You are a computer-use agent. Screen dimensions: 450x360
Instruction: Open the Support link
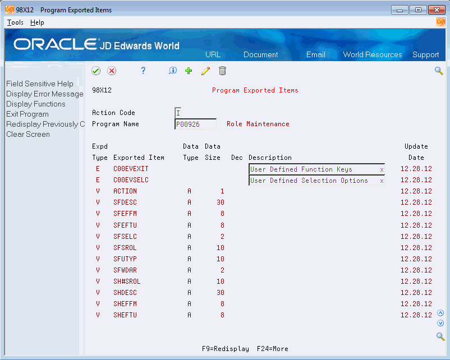click(x=426, y=54)
